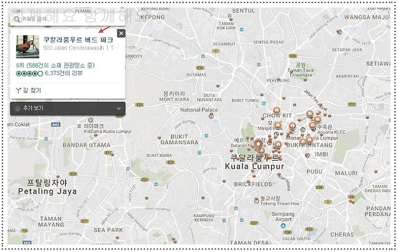398x252 pixels.
Task: Click the E20 highway shield
Action: click(x=309, y=229)
